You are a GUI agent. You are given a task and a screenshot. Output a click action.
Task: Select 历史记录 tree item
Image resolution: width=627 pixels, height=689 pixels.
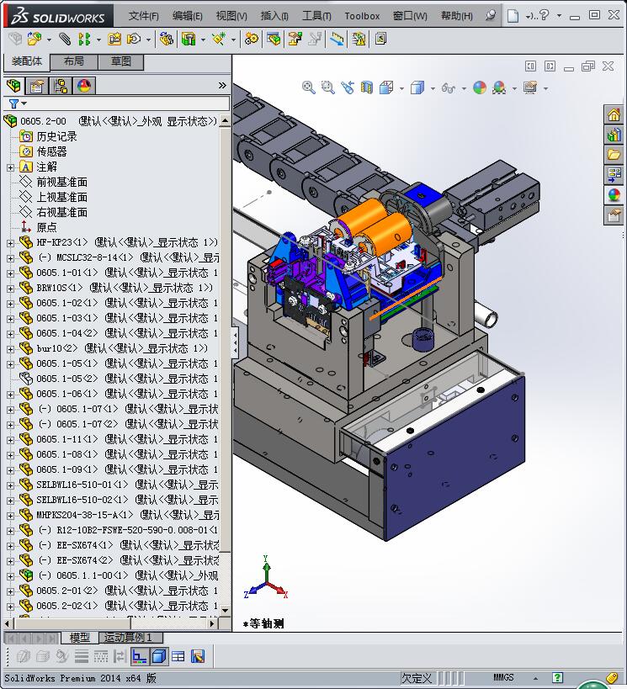pyautogui.click(x=56, y=136)
